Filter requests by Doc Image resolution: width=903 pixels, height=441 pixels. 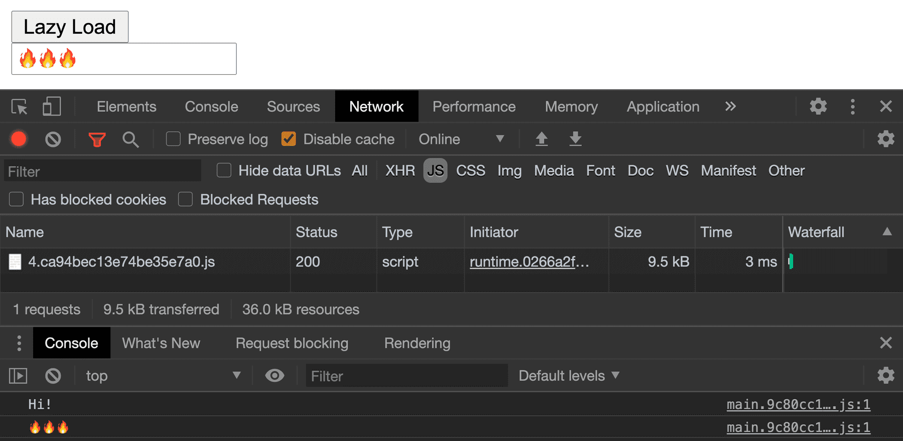[x=641, y=171]
